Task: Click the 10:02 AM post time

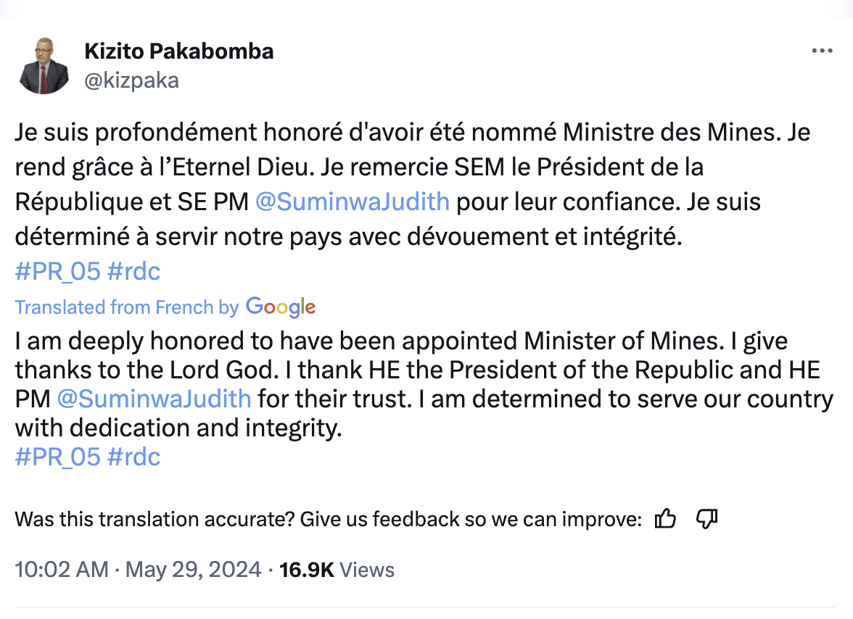Action: [62, 570]
